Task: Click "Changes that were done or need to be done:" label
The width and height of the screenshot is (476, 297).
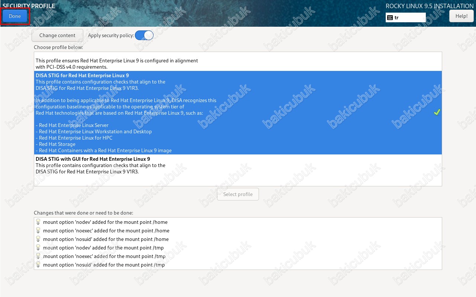Action: 83,213
